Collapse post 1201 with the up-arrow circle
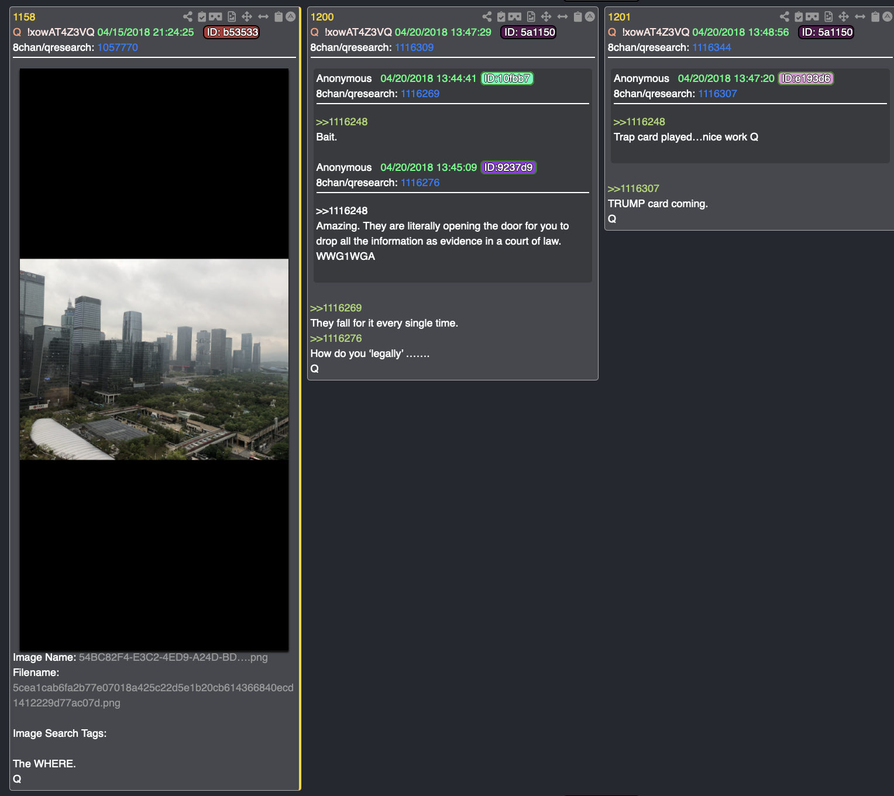The height and width of the screenshot is (796, 894). tap(887, 16)
